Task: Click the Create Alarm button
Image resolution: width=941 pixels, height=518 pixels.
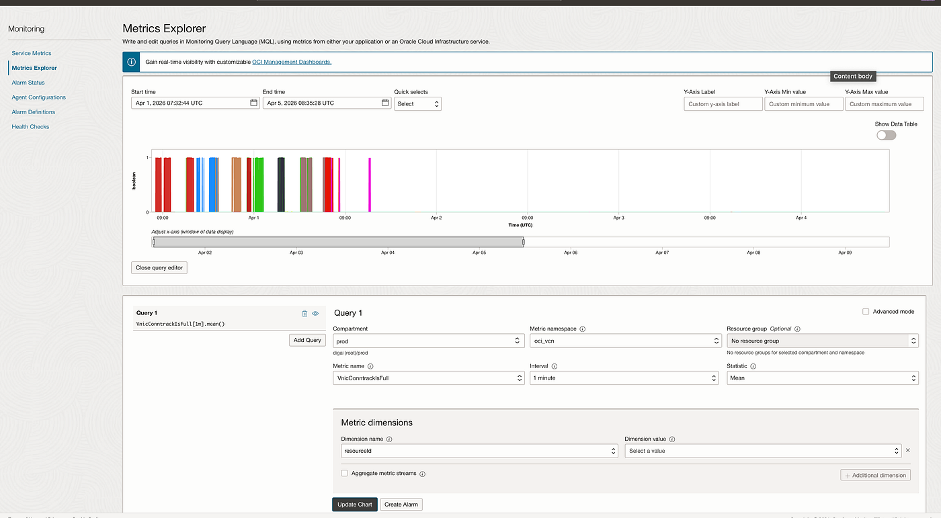Action: click(x=401, y=505)
